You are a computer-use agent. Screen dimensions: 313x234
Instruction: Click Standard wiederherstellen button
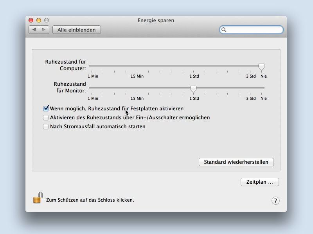click(236, 162)
